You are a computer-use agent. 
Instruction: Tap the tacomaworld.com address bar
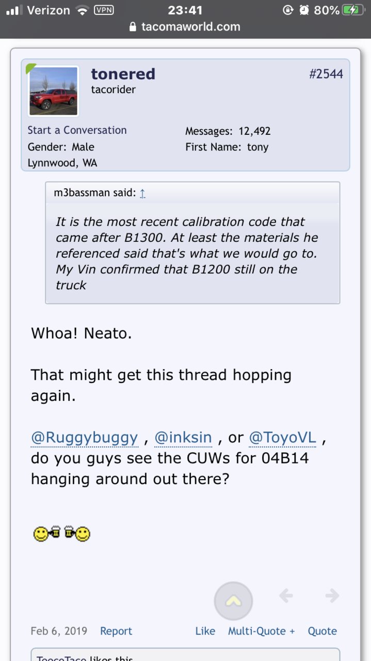[185, 27]
